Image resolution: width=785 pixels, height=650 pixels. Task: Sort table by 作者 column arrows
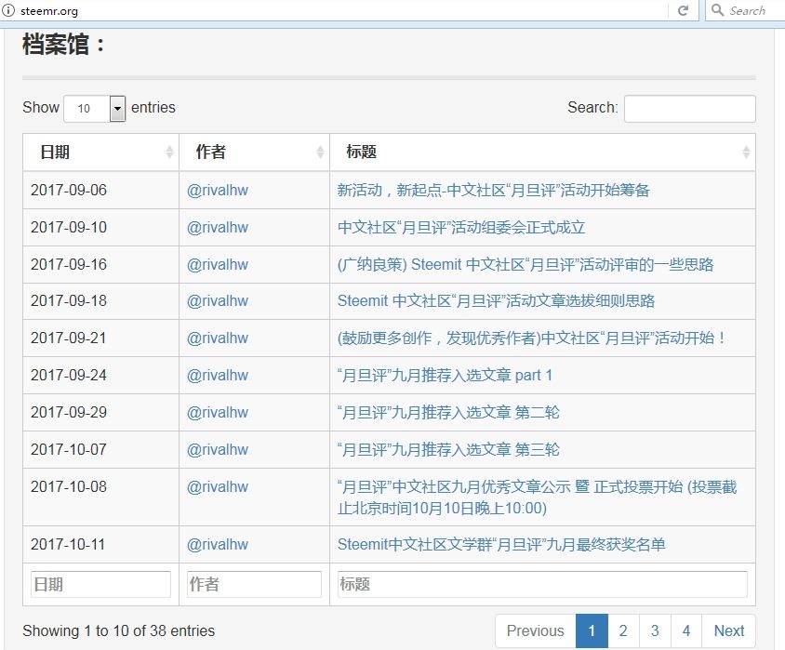[320, 153]
